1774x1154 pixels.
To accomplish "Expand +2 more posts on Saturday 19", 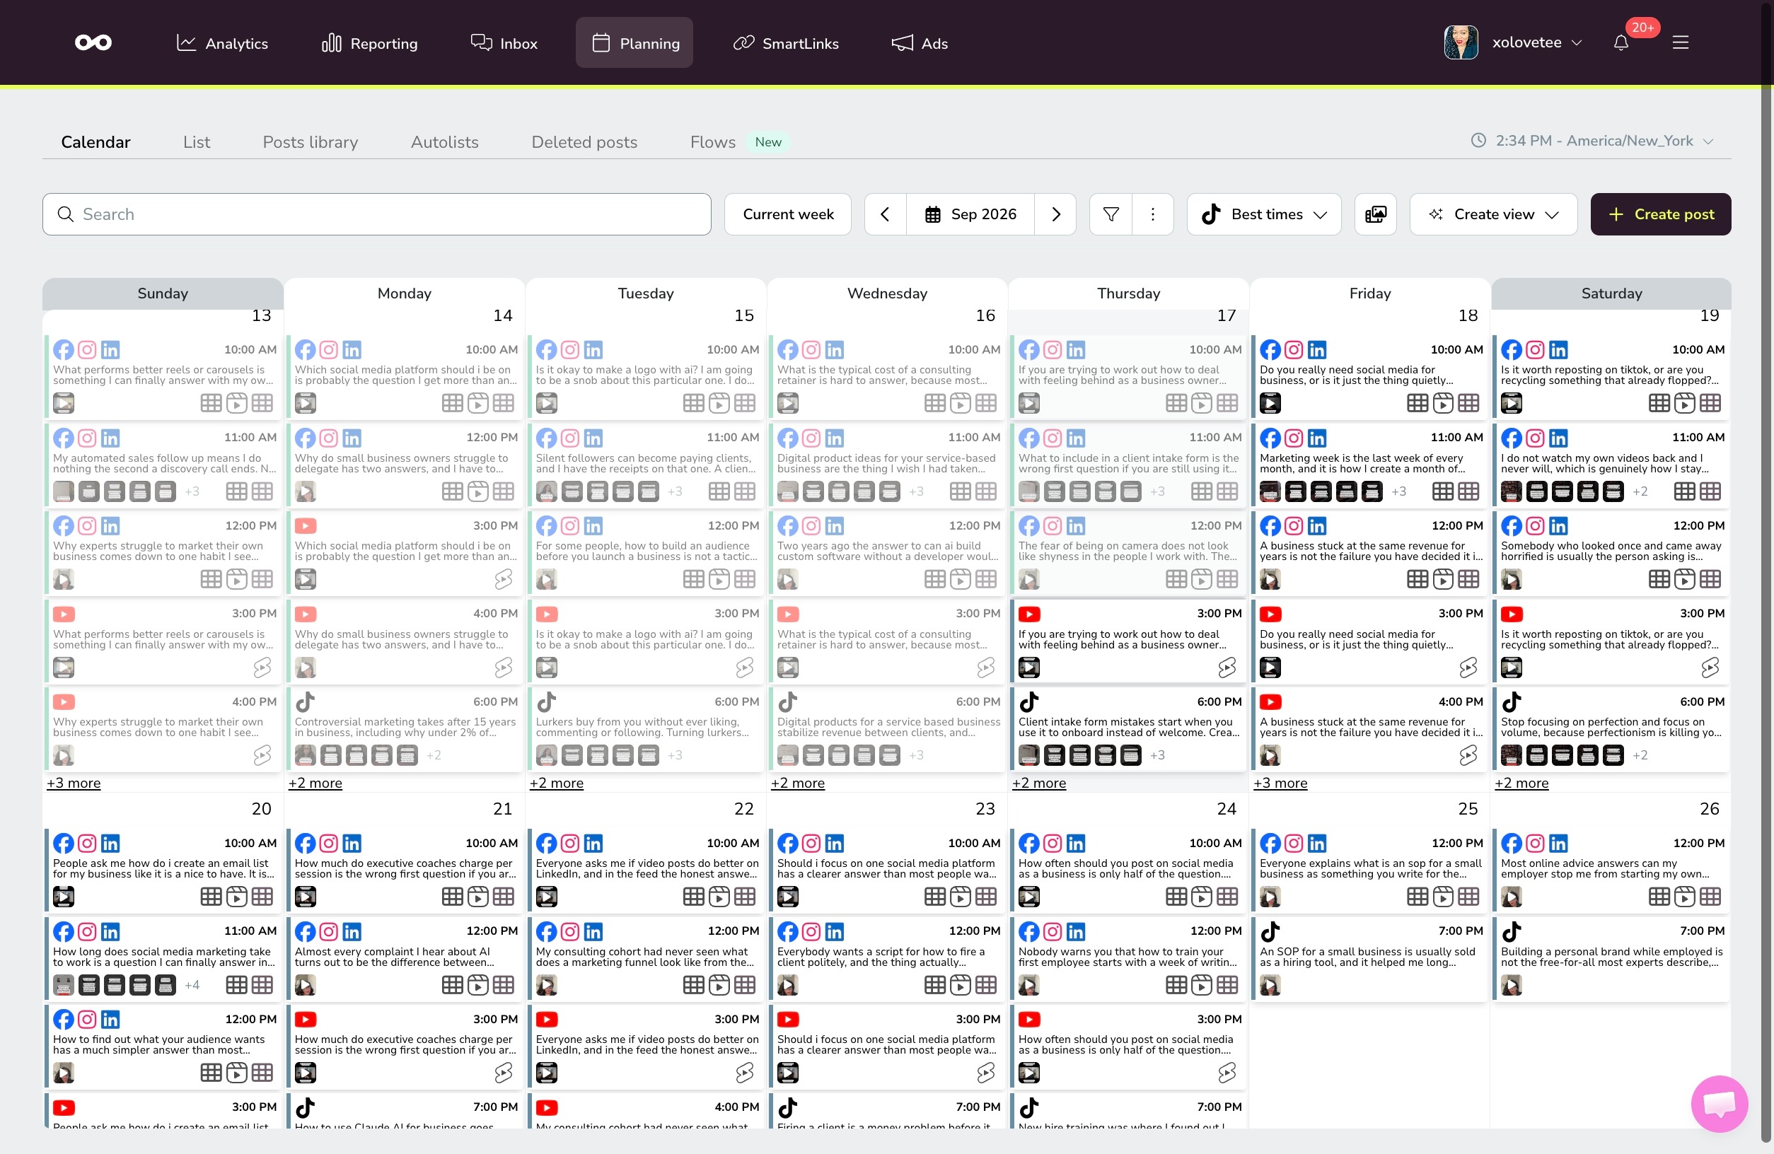I will (1521, 783).
